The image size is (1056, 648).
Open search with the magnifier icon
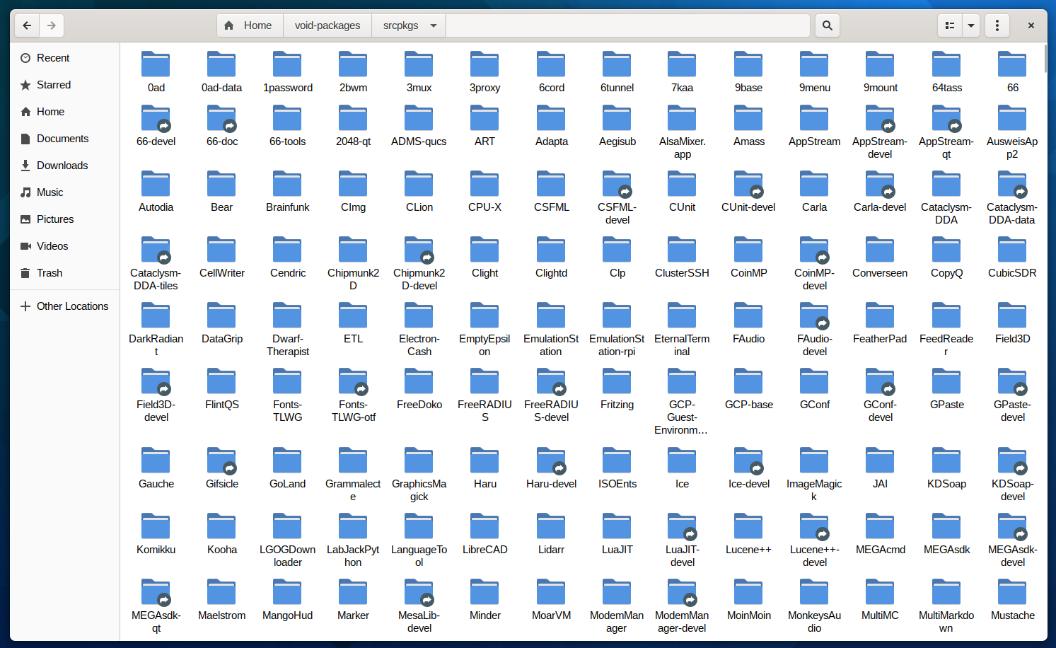tap(827, 25)
